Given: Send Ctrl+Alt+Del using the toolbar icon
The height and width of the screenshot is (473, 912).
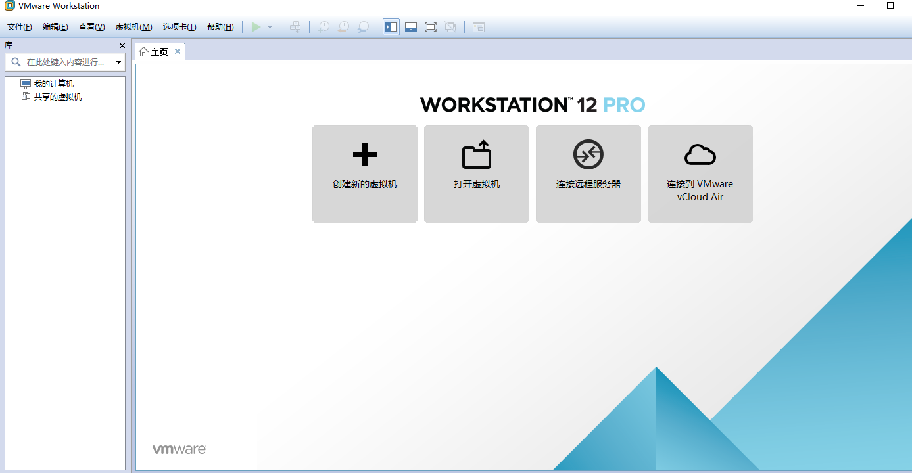Looking at the screenshot, I should click(295, 27).
